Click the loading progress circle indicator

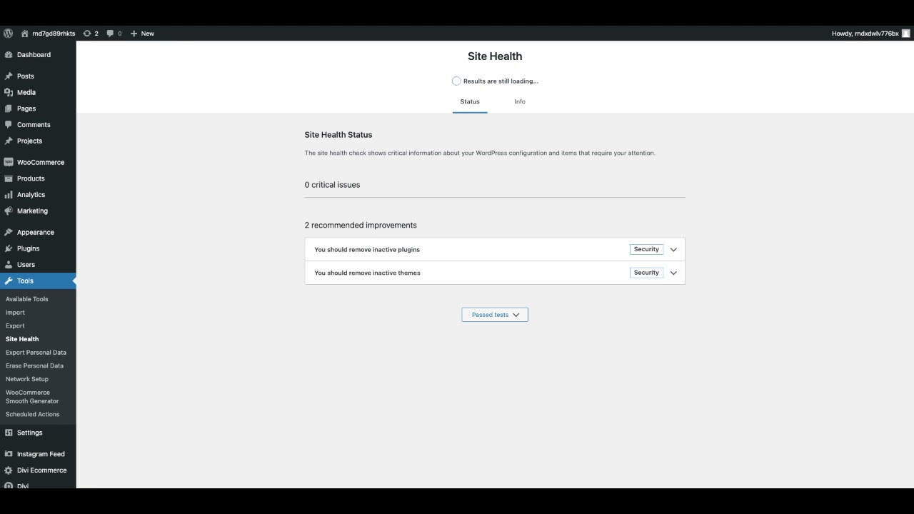tap(456, 81)
